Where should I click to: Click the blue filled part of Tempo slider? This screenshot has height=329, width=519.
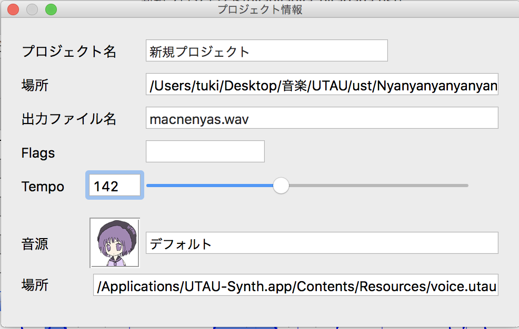[210, 186]
